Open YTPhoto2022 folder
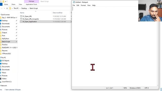This screenshot has width=162, height=91. (x=6, y=54)
